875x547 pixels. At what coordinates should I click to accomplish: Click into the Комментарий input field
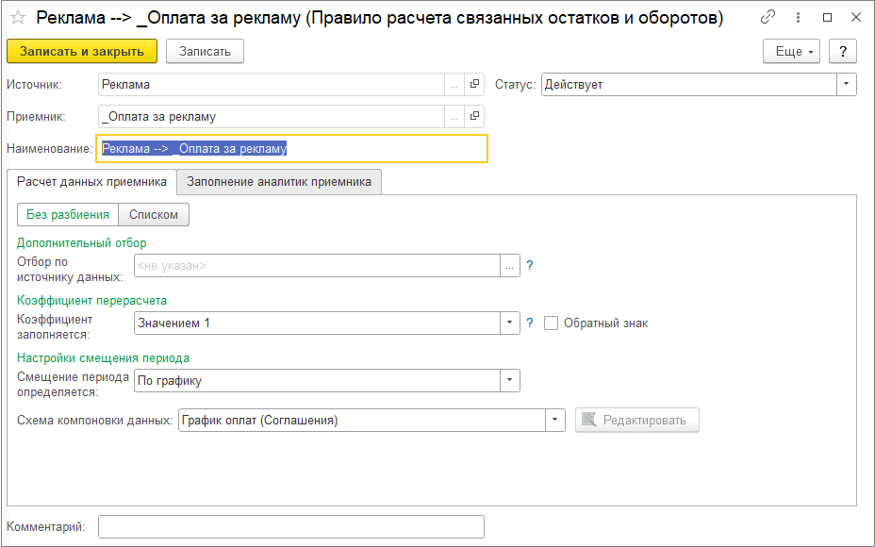pyautogui.click(x=290, y=526)
